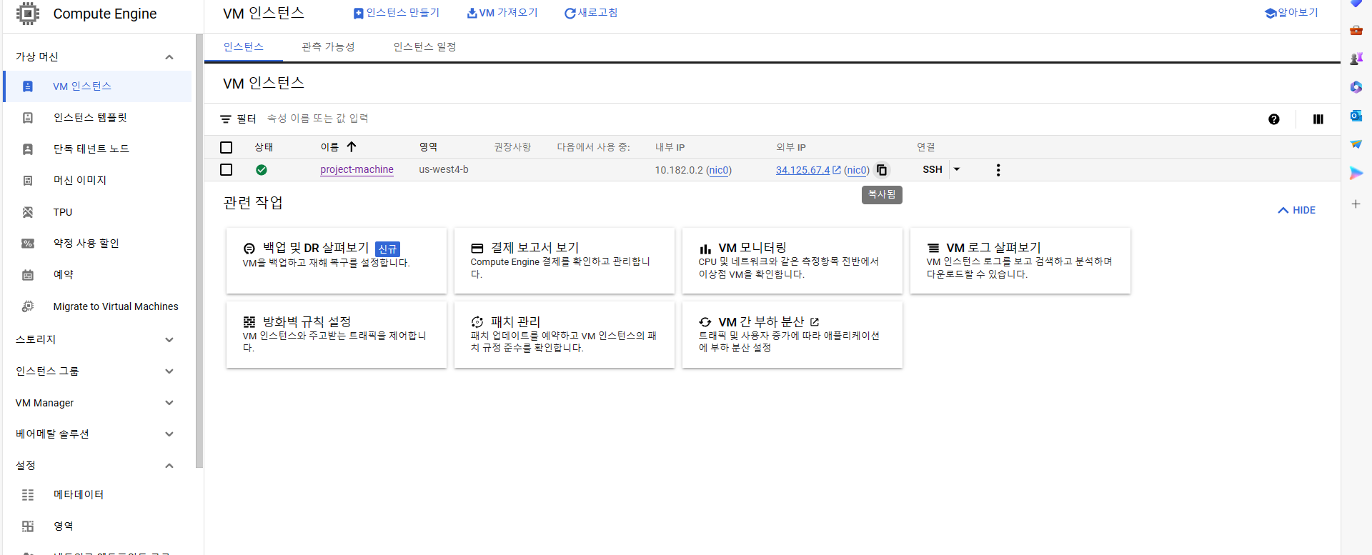Open 방화벽 규칙 설정 card
This screenshot has width=1372, height=555.
point(337,335)
